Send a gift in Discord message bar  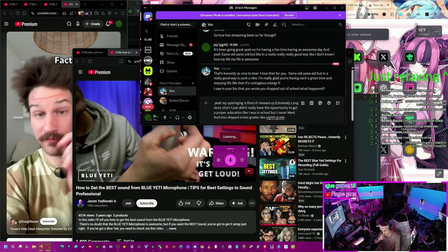click(x=303, y=103)
